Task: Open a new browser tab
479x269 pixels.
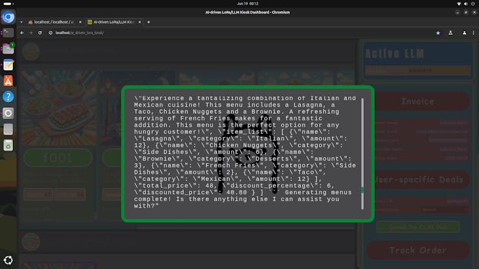Action: [x=149, y=22]
